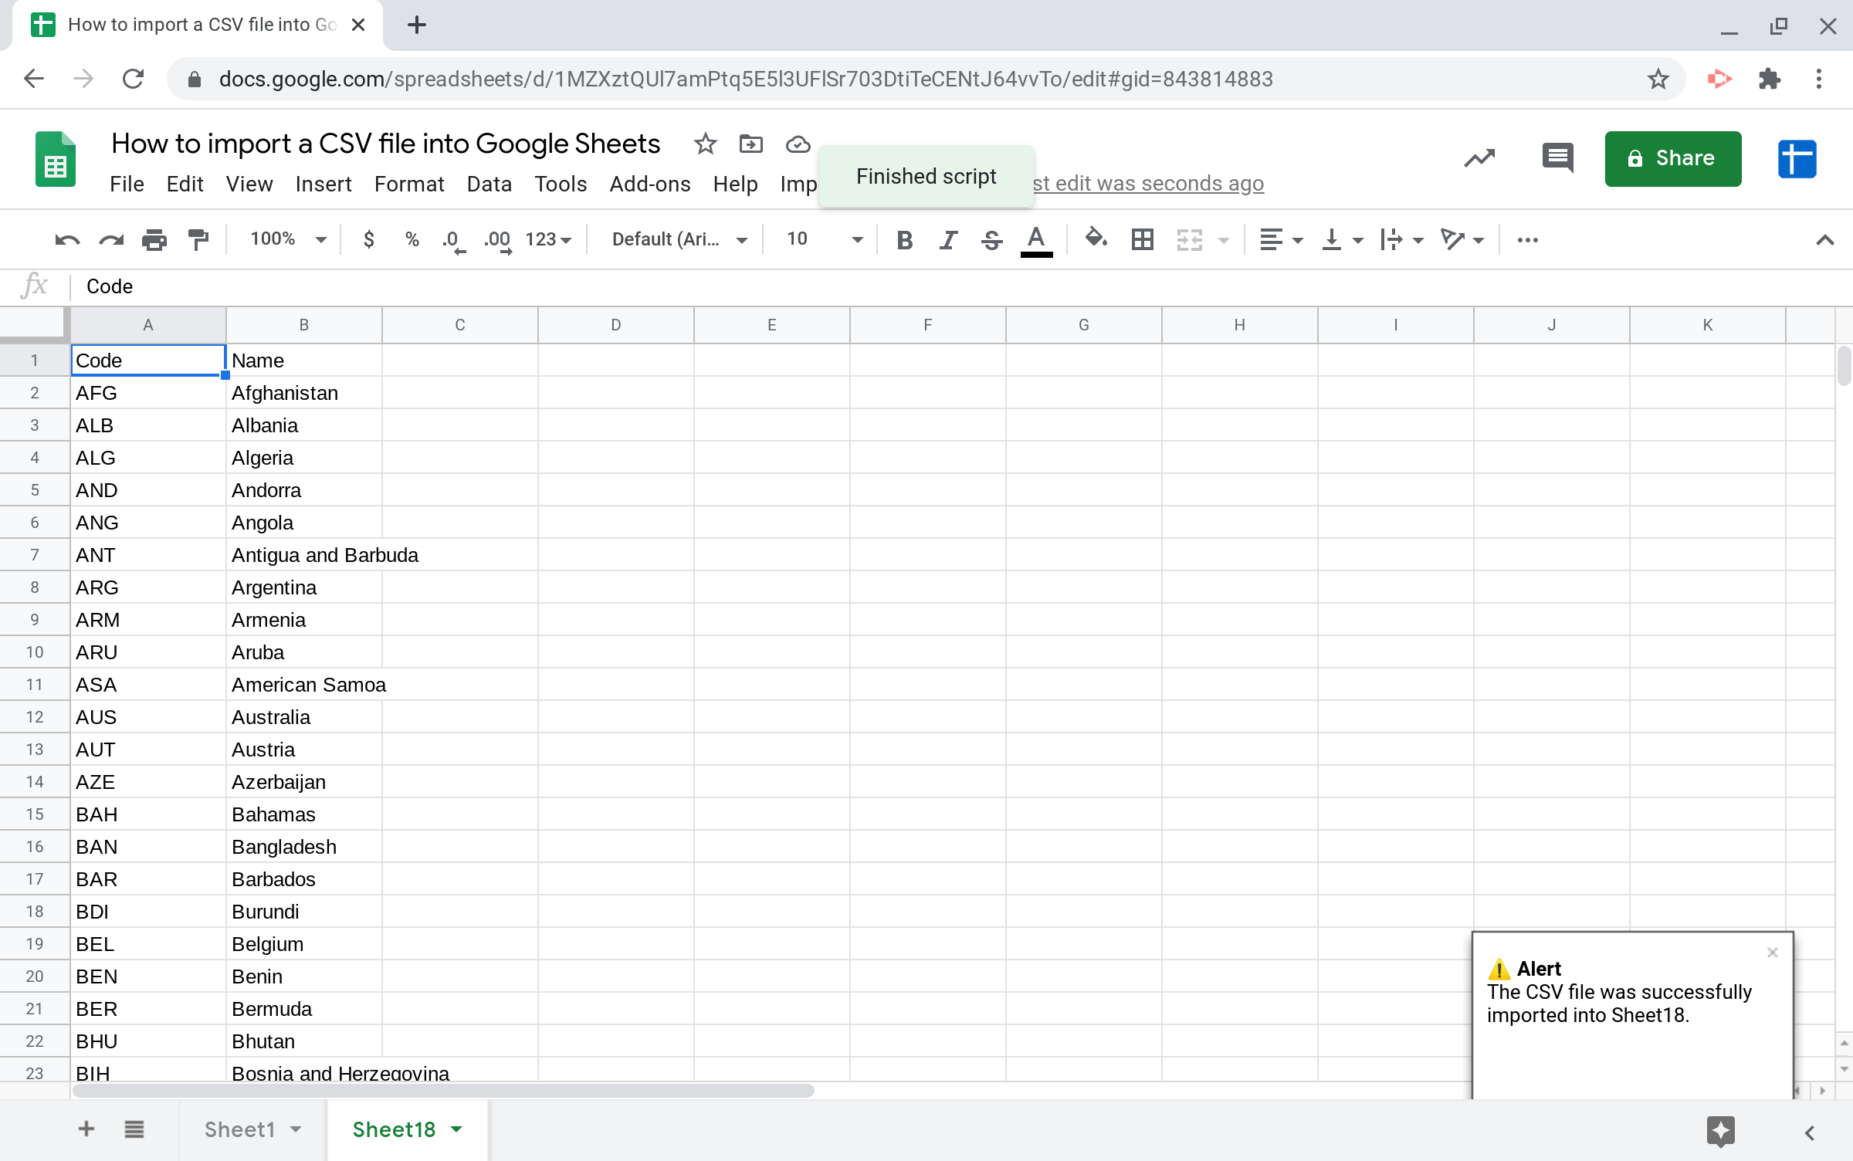
Task: Click the More toolbar options ellipsis
Action: point(1527,240)
